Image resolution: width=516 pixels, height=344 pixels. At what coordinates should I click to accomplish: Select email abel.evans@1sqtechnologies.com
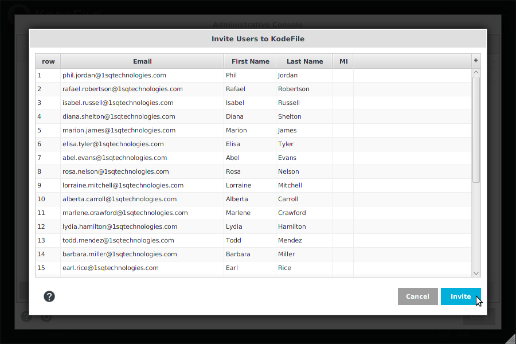142,158
